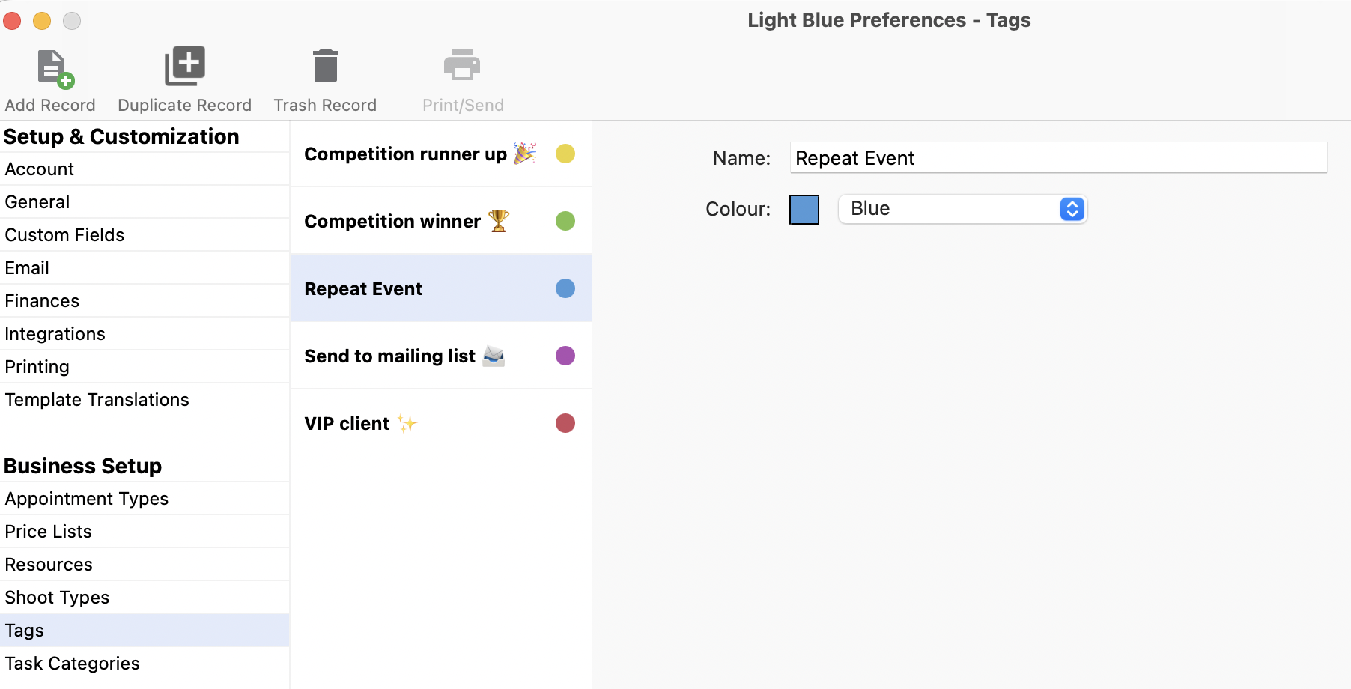This screenshot has height=689, width=1351.
Task: Click the Add Record icon
Action: [55, 68]
